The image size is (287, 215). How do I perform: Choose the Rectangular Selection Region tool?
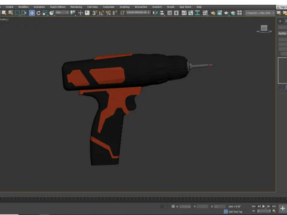click(17, 13)
